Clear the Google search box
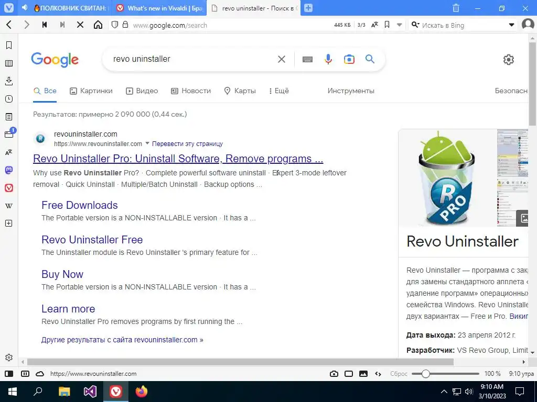 coord(282,59)
